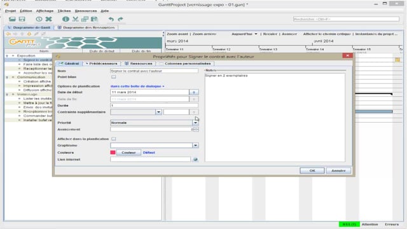Click Reculer in the chart toolbar

point(270,34)
